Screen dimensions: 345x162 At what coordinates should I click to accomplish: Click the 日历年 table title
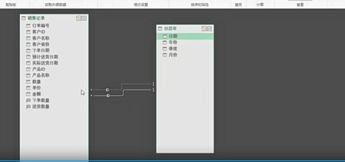(170, 29)
